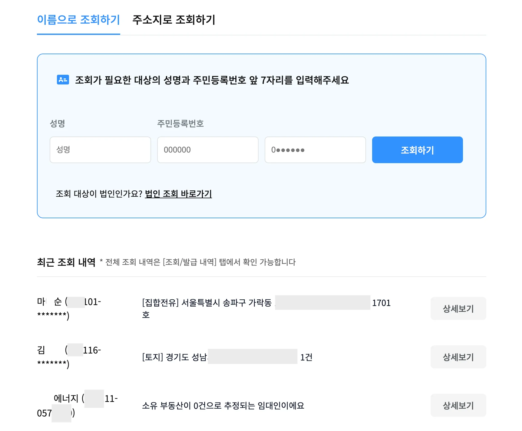View details for the 경기도 성남 land record
Image resolution: width=522 pixels, height=431 pixels.
(x=458, y=357)
